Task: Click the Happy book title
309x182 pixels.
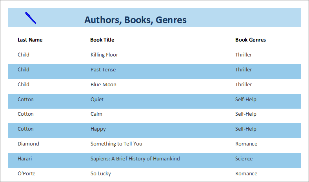Action: [98, 129]
